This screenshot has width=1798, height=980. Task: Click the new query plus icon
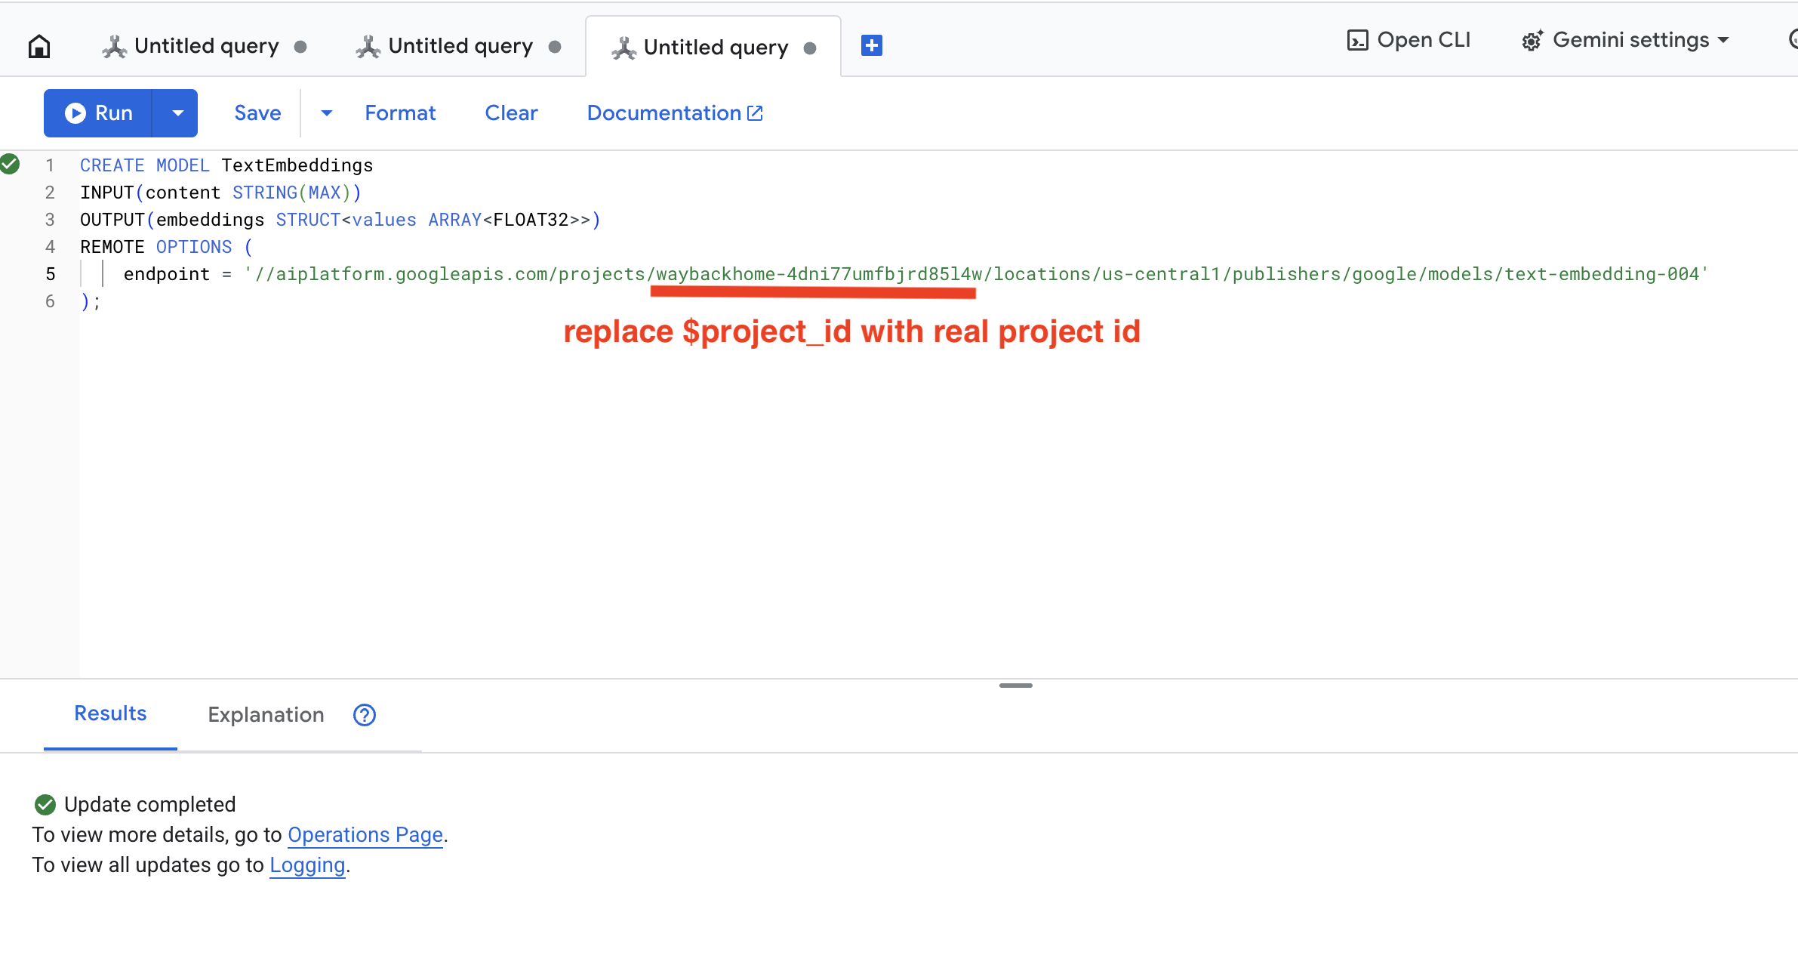pyautogui.click(x=871, y=46)
